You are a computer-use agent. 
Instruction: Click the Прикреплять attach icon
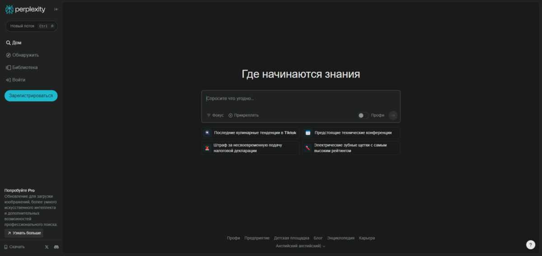pyautogui.click(x=230, y=115)
